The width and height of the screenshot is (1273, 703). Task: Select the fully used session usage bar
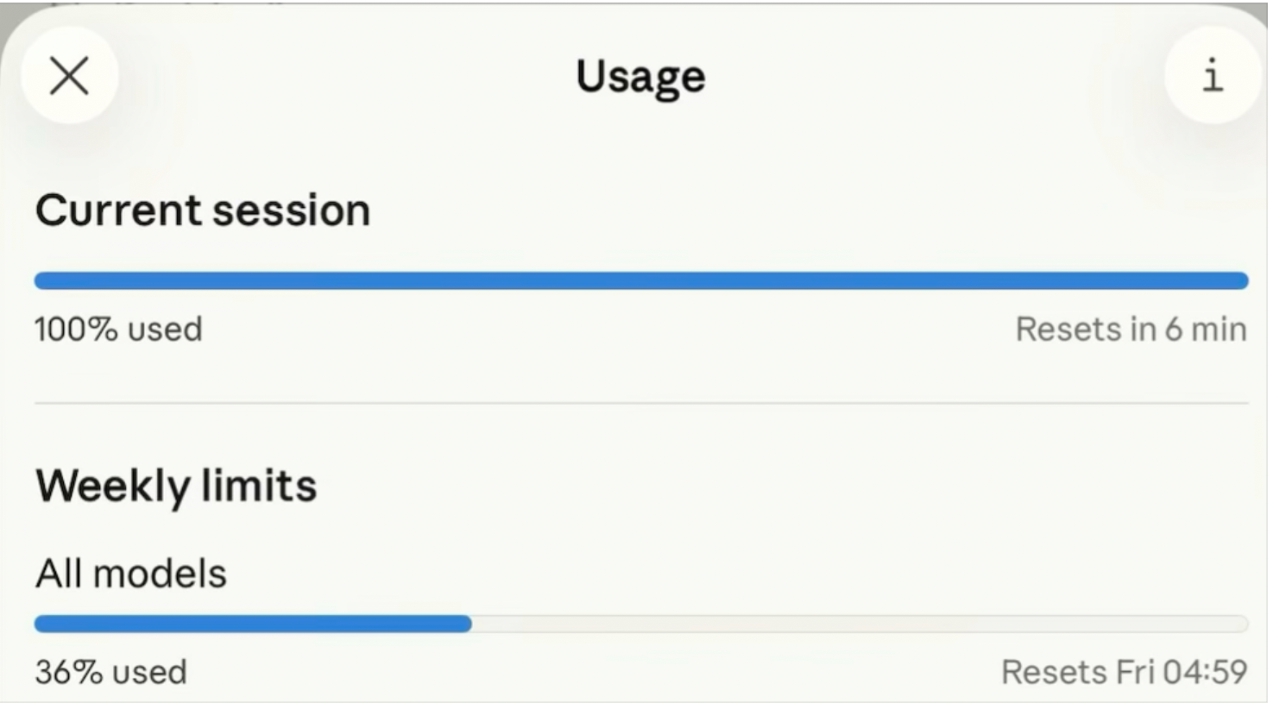[x=640, y=280]
